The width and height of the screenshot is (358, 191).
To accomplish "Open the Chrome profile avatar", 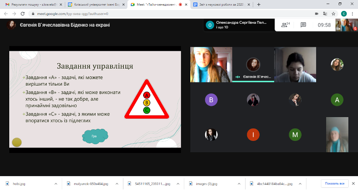I will pyautogui.click(x=343, y=13).
